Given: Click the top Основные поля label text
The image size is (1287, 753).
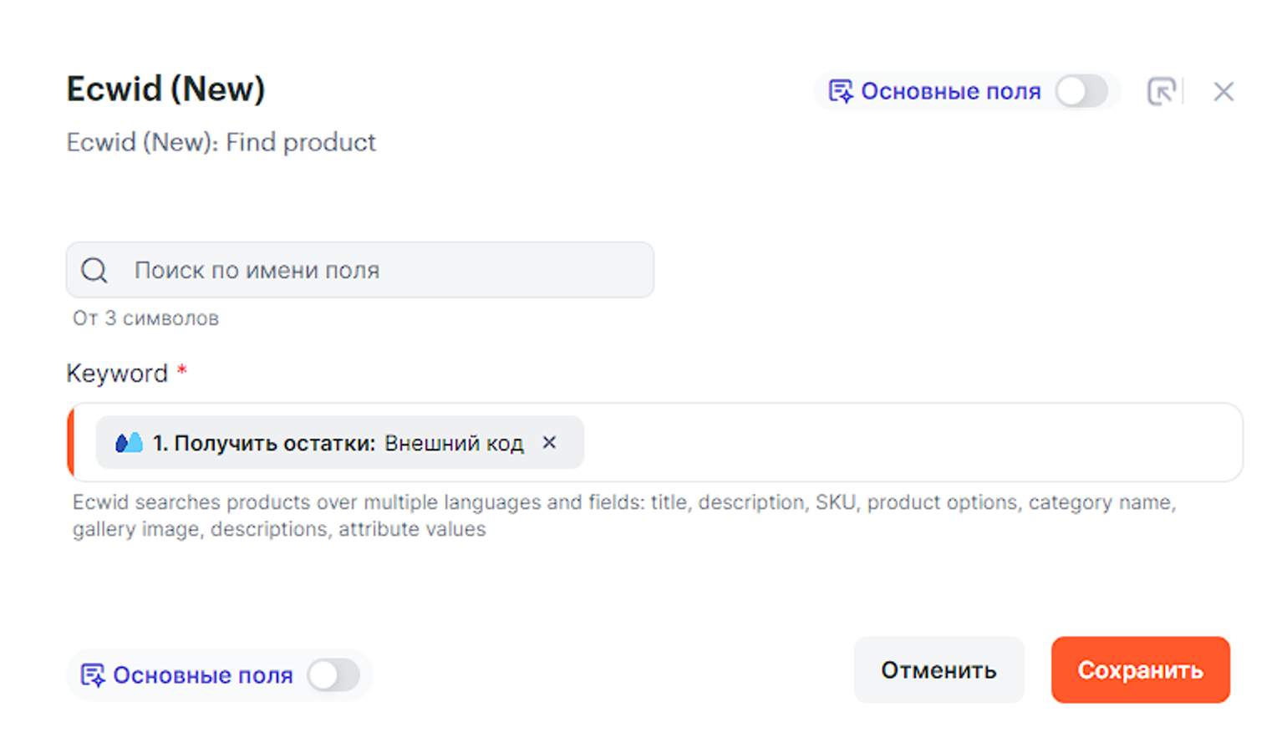Looking at the screenshot, I should (951, 91).
